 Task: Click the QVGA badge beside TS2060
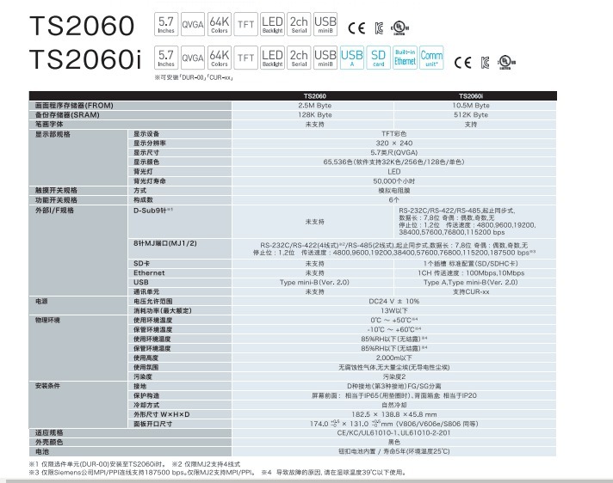click(x=193, y=24)
